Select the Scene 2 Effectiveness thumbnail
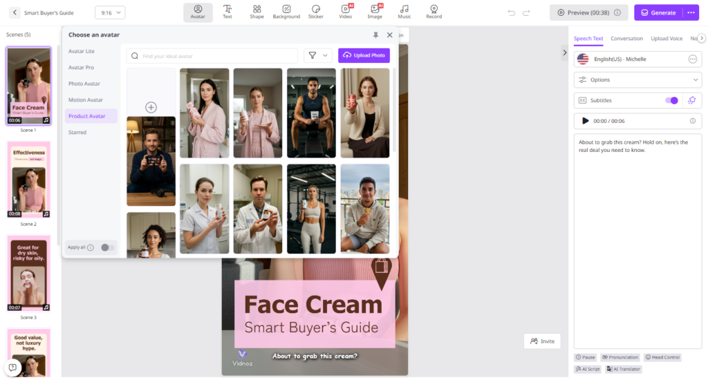 pyautogui.click(x=28, y=180)
